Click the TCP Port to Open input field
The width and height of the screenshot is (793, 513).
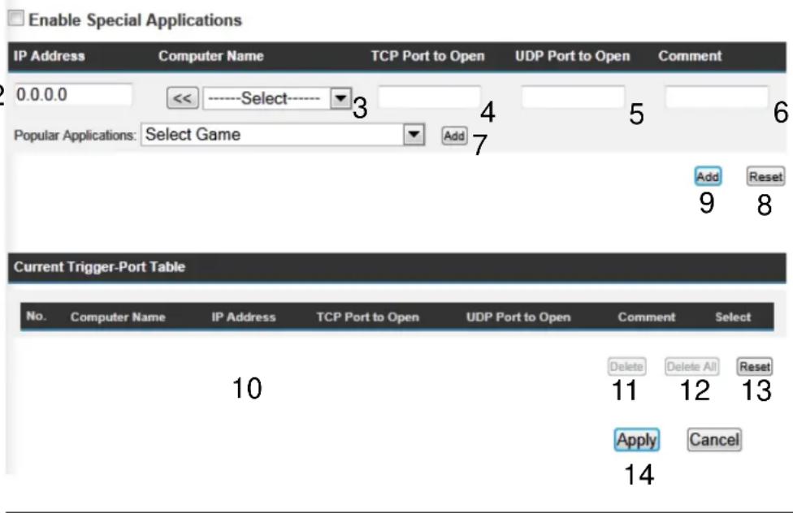(429, 97)
